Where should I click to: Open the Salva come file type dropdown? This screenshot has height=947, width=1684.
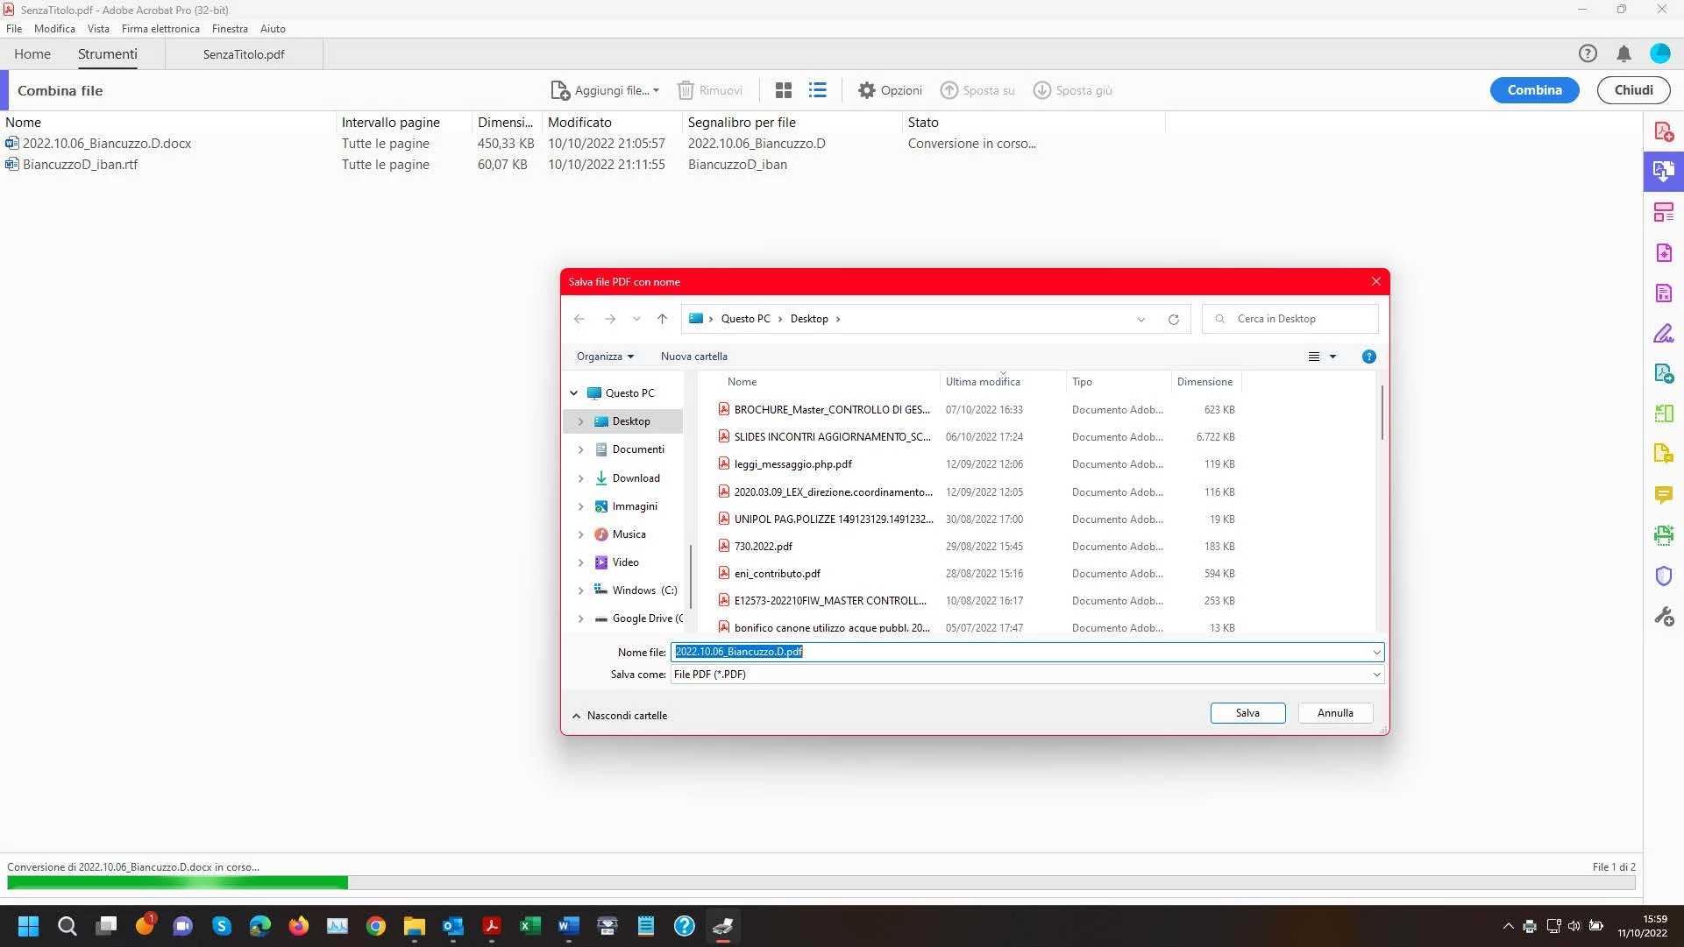pos(1376,675)
